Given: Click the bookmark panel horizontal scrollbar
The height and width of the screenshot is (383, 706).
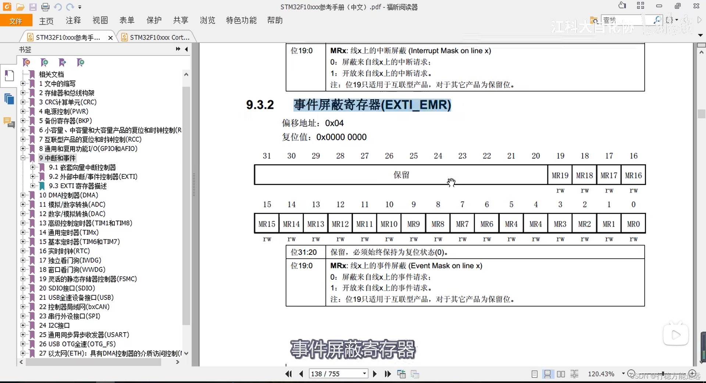Looking at the screenshot, I should click(93, 362).
